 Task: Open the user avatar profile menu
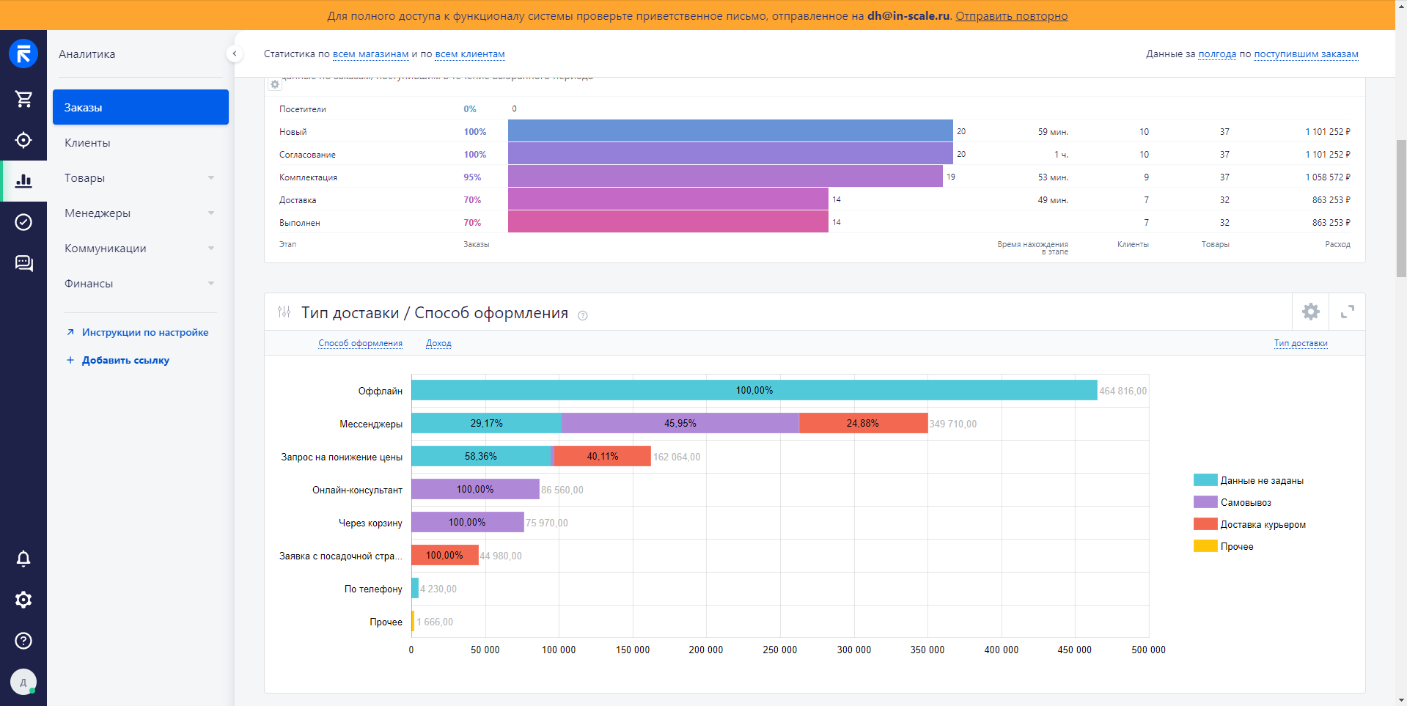(x=23, y=682)
